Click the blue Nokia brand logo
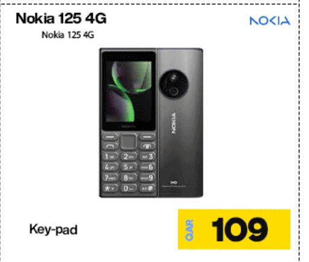 coord(270,21)
